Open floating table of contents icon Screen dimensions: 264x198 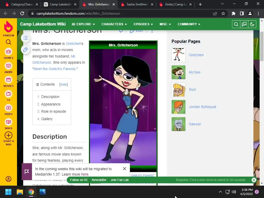coord(26,38)
